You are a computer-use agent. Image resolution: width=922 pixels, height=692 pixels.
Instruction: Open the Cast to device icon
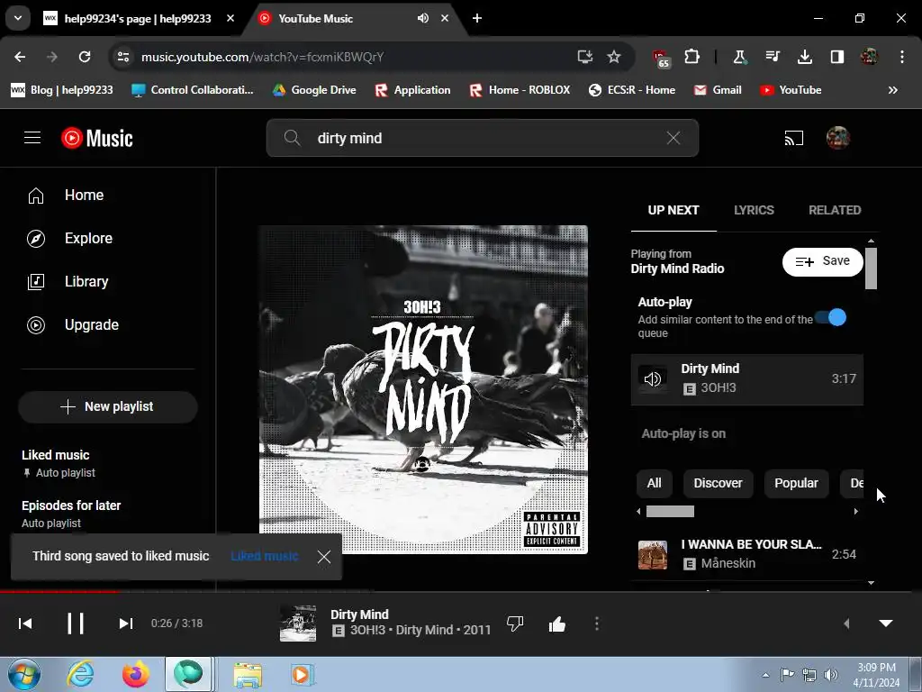pos(794,138)
